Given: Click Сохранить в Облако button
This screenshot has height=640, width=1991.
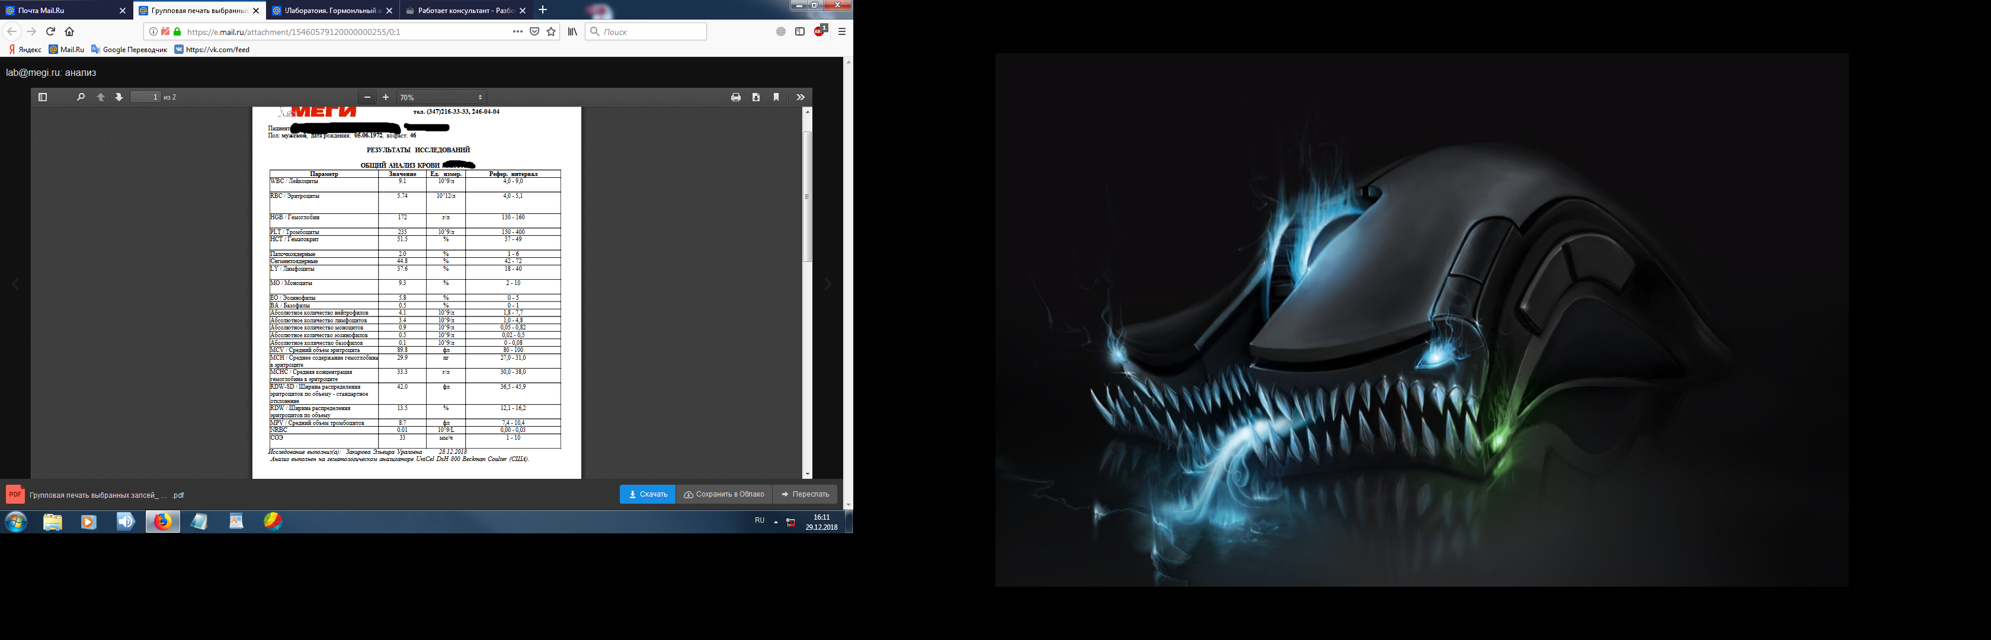Looking at the screenshot, I should [x=724, y=495].
